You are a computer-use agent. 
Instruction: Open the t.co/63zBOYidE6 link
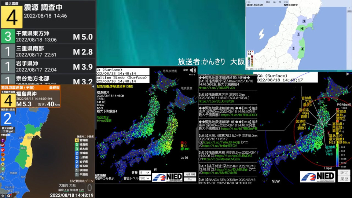(x=220, y=173)
